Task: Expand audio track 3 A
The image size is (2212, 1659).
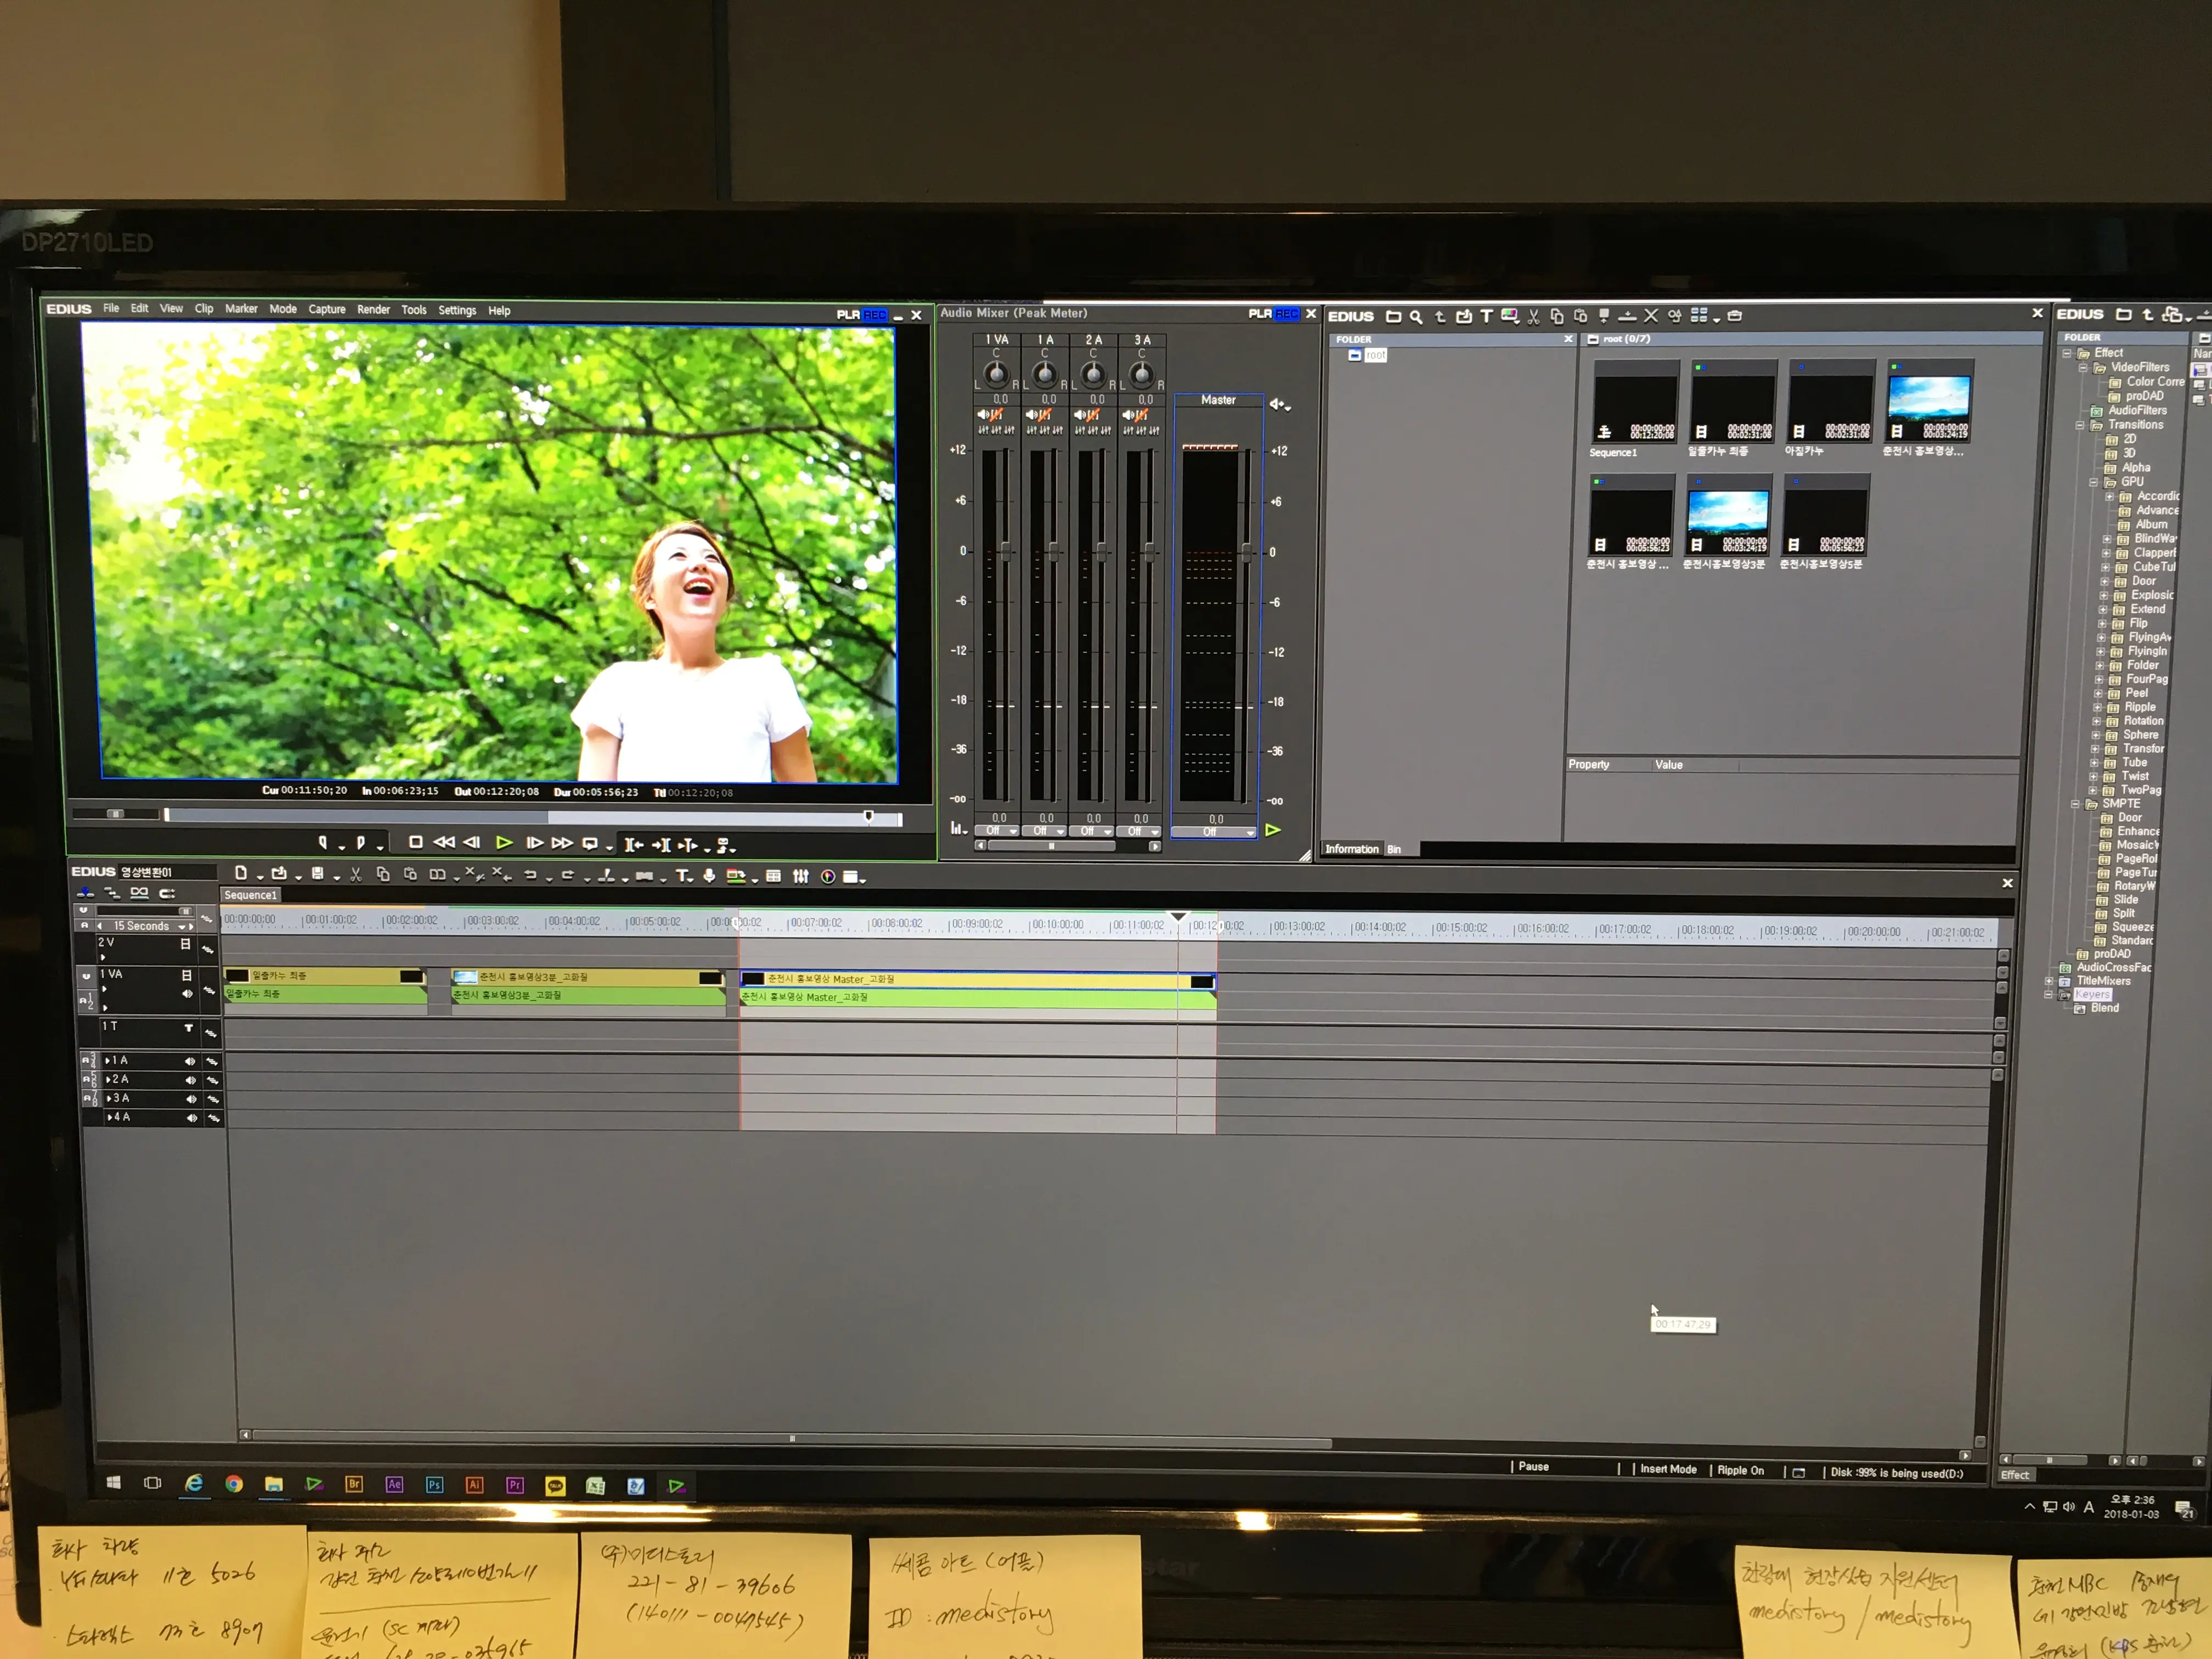Action: point(108,1099)
